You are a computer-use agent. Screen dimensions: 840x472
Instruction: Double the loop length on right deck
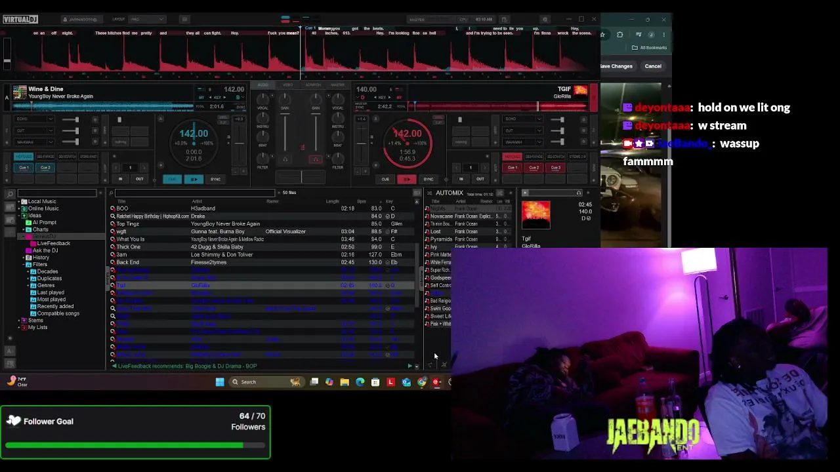pyautogui.click(x=485, y=168)
